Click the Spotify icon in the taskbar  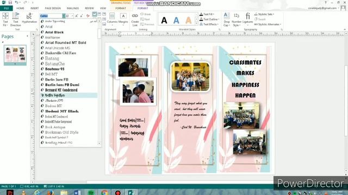coord(91,192)
